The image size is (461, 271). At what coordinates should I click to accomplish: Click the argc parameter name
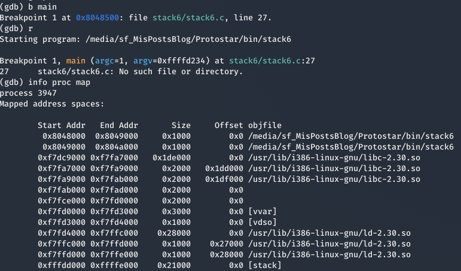coord(105,61)
